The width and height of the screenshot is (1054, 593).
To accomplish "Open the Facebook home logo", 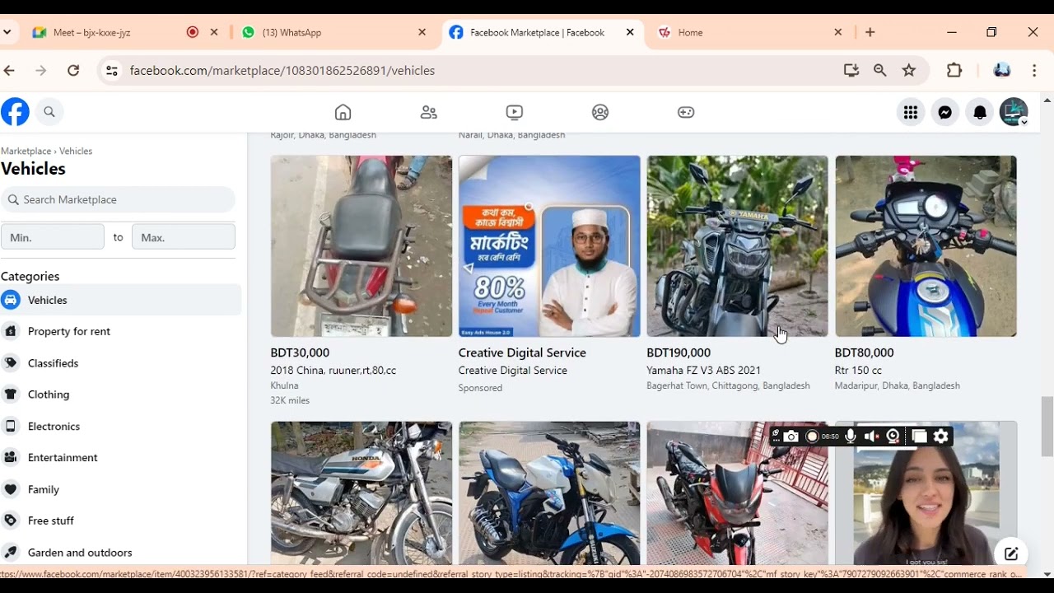I will (x=15, y=111).
